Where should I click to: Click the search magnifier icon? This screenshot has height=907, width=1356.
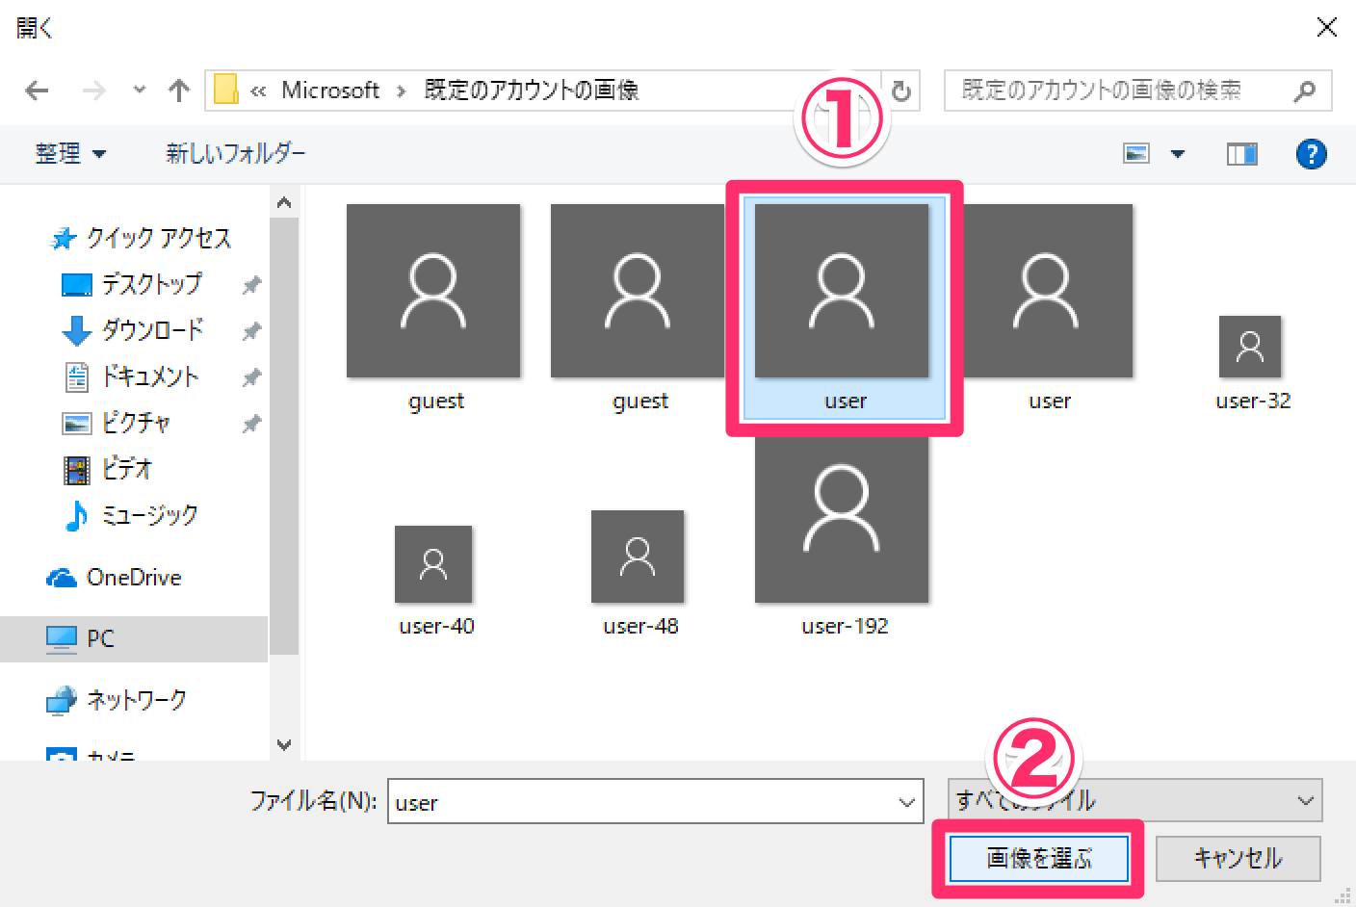(1305, 91)
